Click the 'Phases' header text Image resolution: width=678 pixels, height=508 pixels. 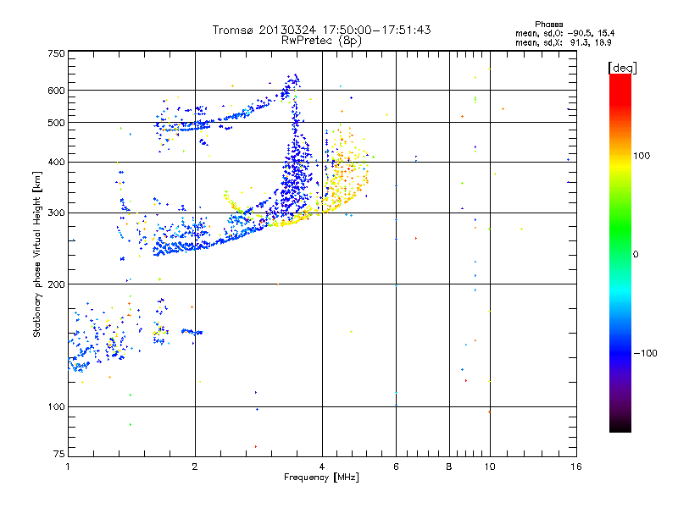548,25
